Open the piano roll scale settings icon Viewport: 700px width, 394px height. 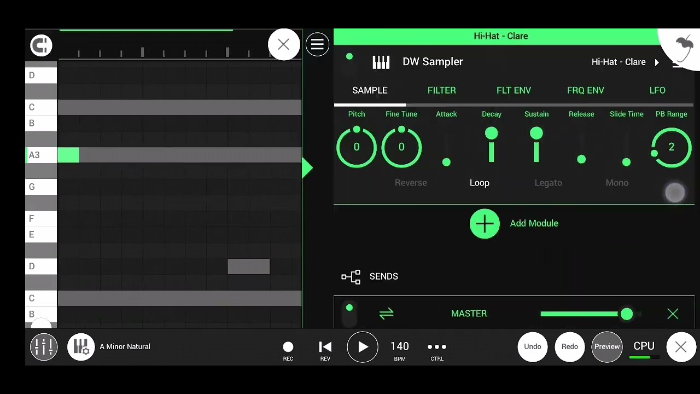pos(81,347)
